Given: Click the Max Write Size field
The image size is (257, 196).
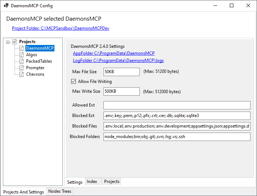Looking at the screenshot, I should click(122, 91).
